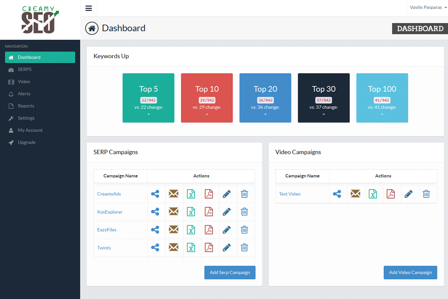Share the EazyFiles campaign

155,230
